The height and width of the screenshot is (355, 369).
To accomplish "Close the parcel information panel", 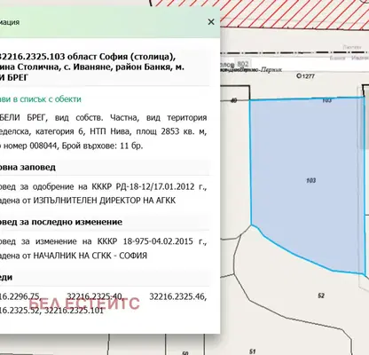I will [x=211, y=22].
